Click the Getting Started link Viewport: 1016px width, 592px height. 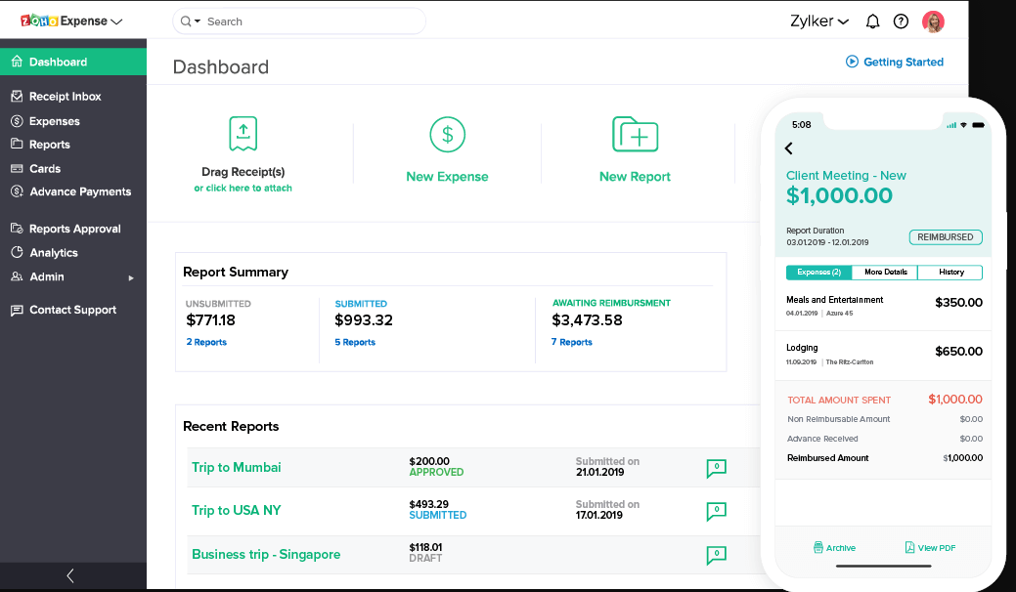click(x=904, y=62)
